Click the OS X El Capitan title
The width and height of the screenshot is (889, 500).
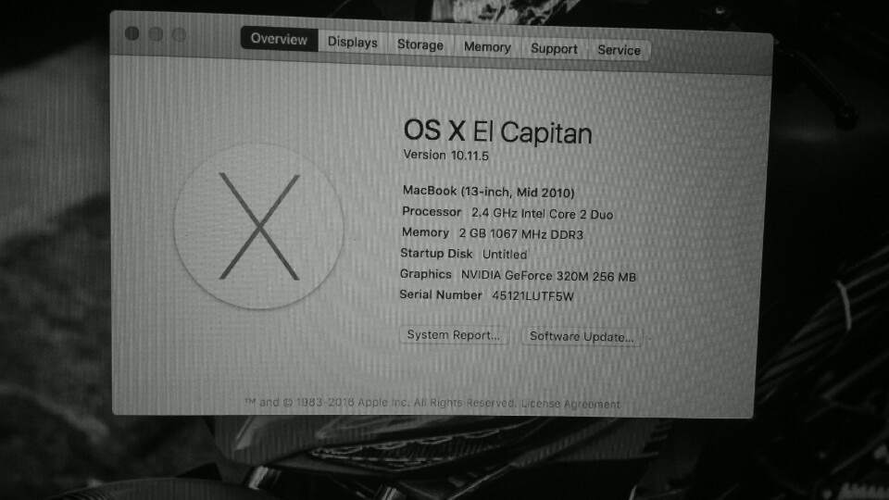[497, 131]
